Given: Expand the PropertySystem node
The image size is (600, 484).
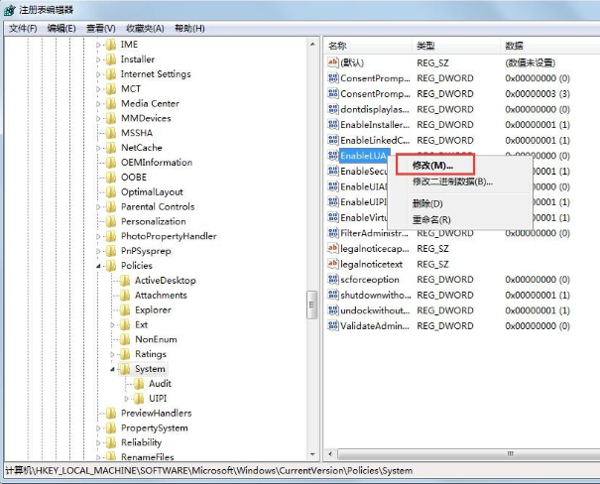Looking at the screenshot, I should (x=98, y=428).
